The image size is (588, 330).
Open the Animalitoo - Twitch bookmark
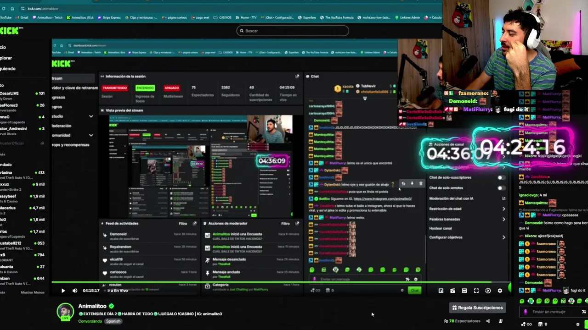coord(48,18)
